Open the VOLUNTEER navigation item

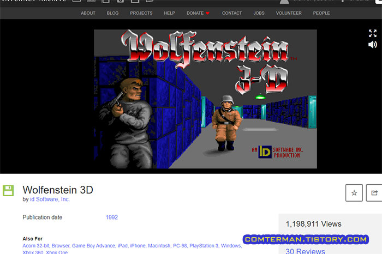[x=289, y=13]
